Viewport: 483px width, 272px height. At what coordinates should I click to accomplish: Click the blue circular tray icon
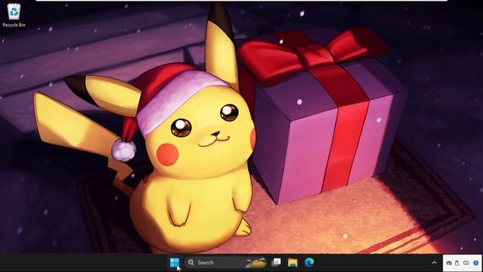476,263
